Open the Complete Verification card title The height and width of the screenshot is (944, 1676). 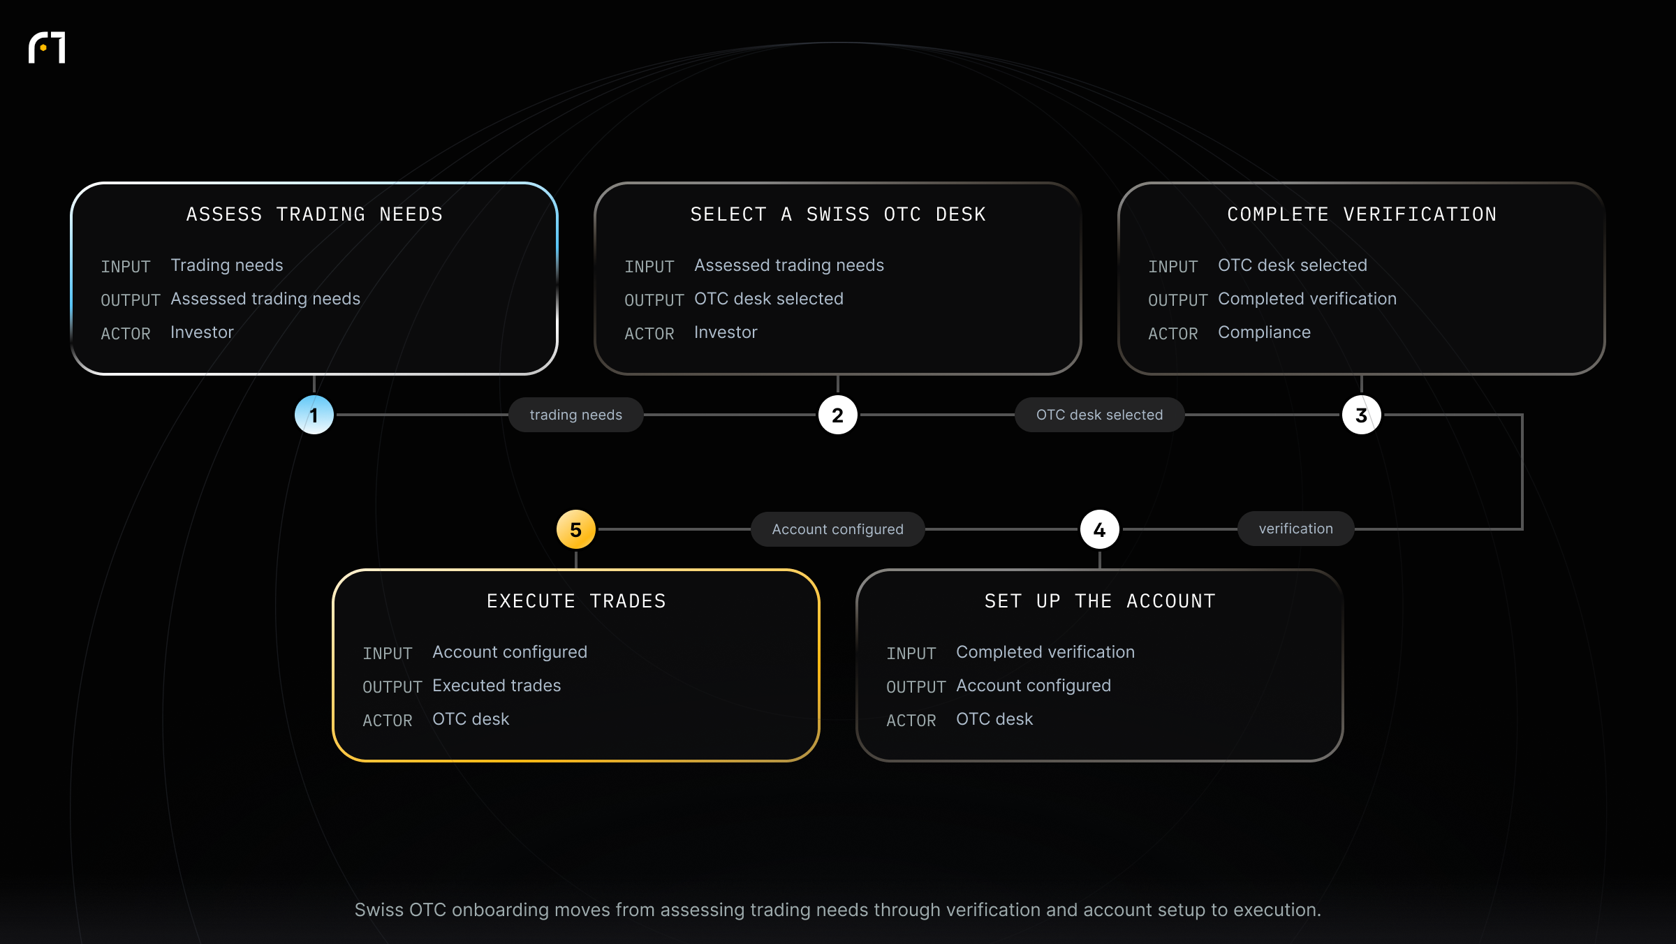(1362, 214)
